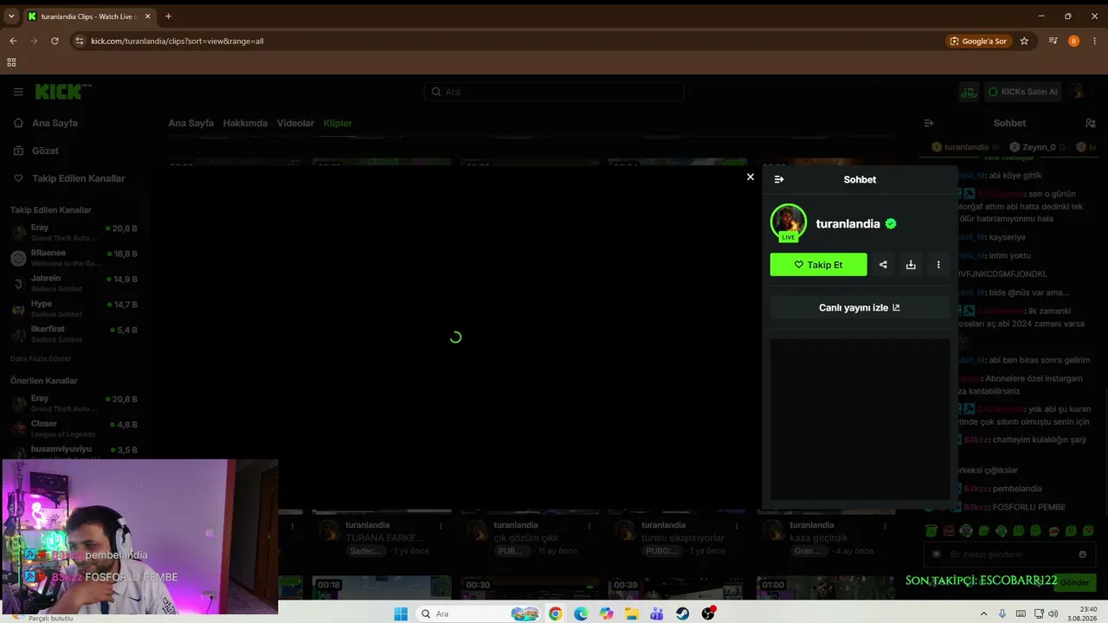Switch to the Videolar tab
Screen dimensions: 1108x623
295,123
